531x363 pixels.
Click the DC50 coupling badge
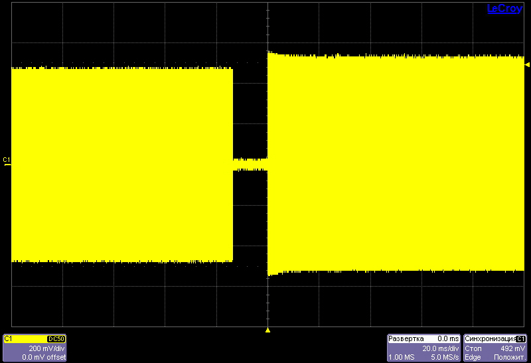tap(56, 339)
